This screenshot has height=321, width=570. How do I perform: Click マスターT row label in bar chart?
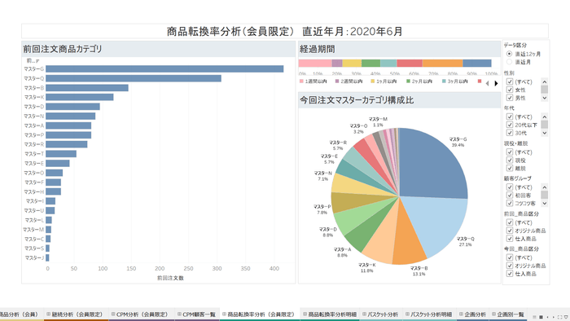pyautogui.click(x=34, y=154)
